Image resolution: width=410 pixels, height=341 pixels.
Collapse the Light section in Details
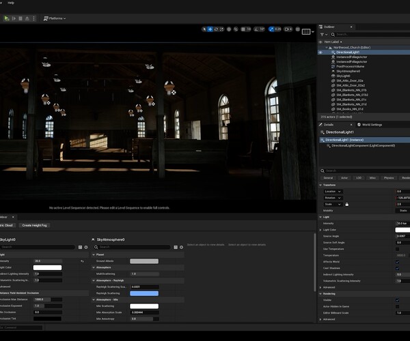point(320,217)
